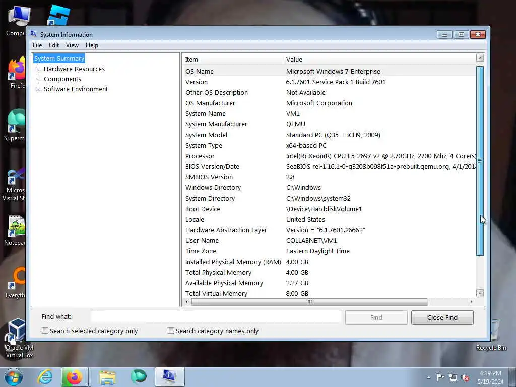Expand the Components node
Screen dimensions: 516x387
click(x=38, y=79)
